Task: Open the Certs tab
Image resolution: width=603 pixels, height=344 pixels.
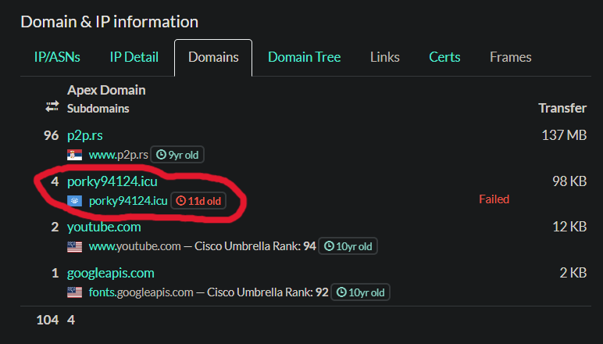Action: pyautogui.click(x=444, y=57)
